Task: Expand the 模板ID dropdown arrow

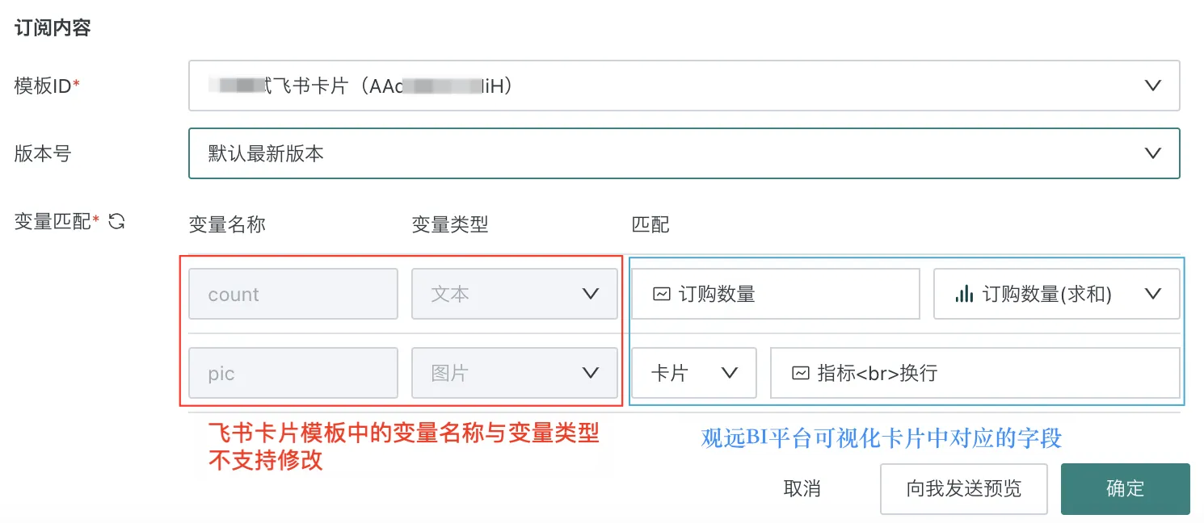Action: click(x=1153, y=86)
